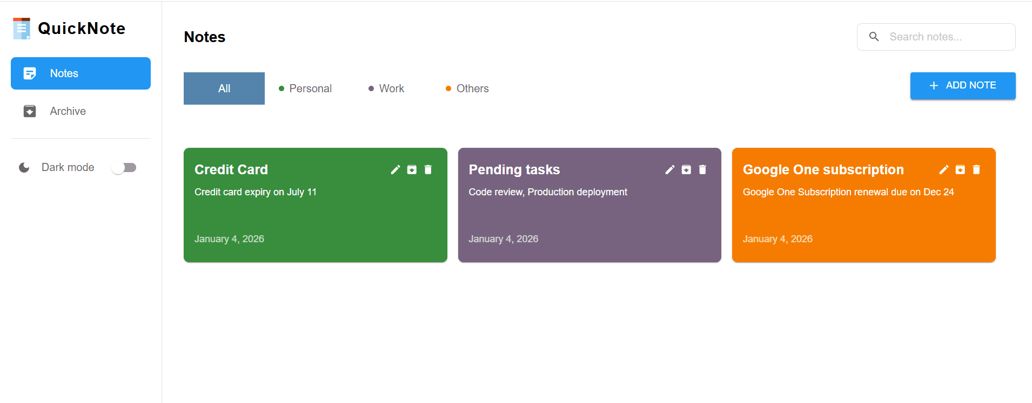This screenshot has height=403, width=1032.
Task: Enable the Dark mode switch
Action: pyautogui.click(x=124, y=168)
